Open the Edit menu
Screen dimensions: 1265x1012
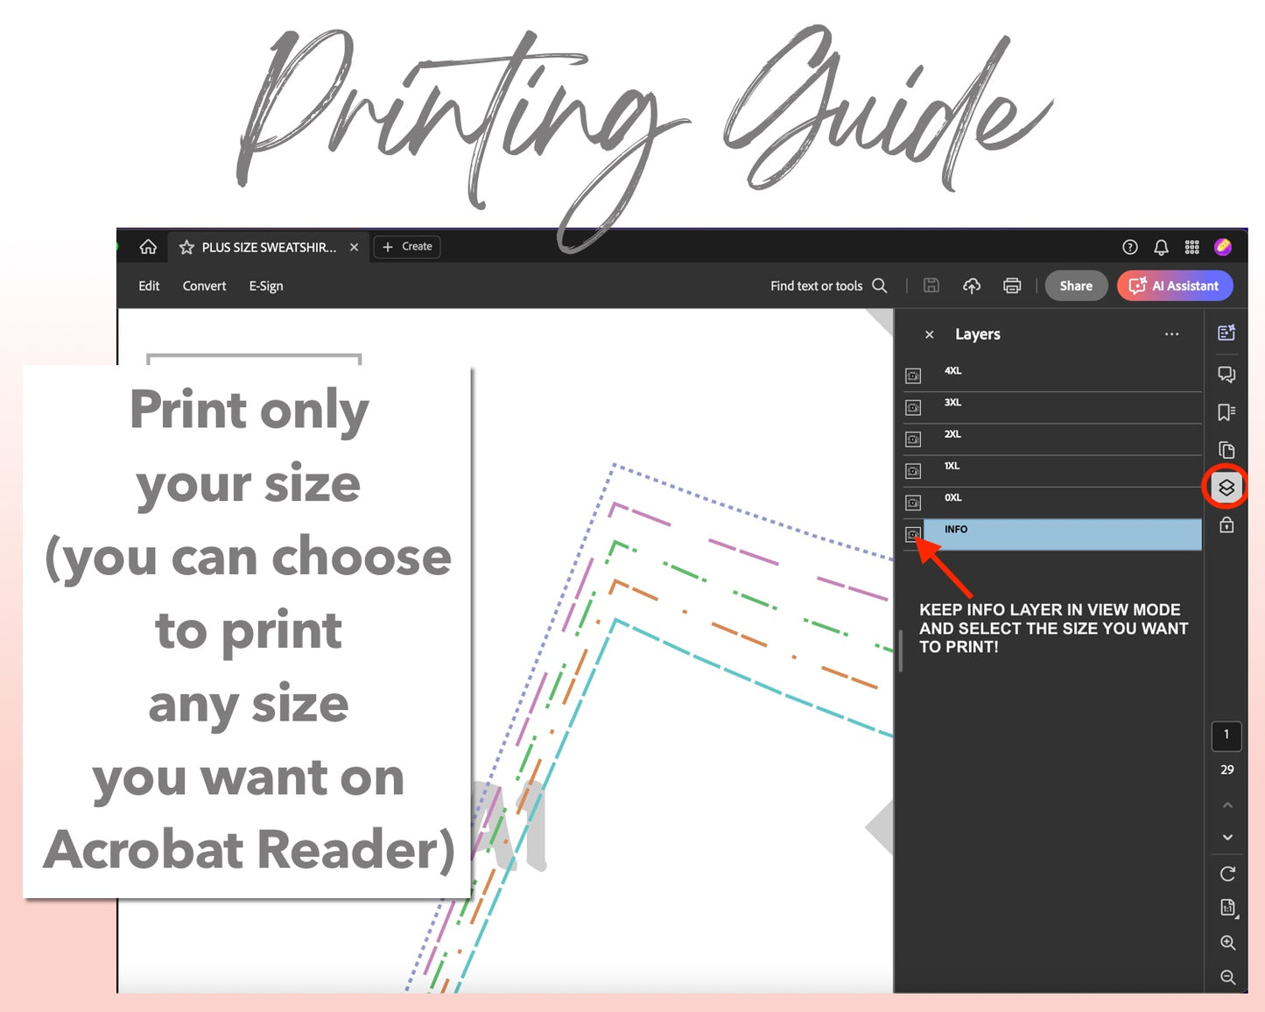click(149, 286)
